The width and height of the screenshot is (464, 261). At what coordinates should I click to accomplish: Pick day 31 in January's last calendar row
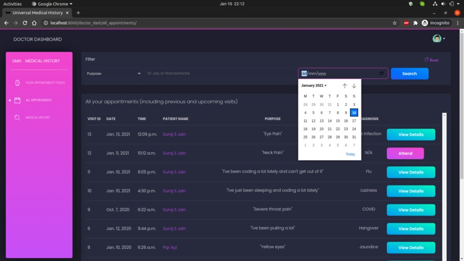(x=354, y=137)
